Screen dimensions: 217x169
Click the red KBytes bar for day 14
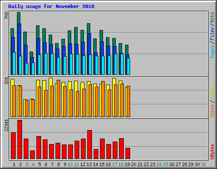(96, 154)
